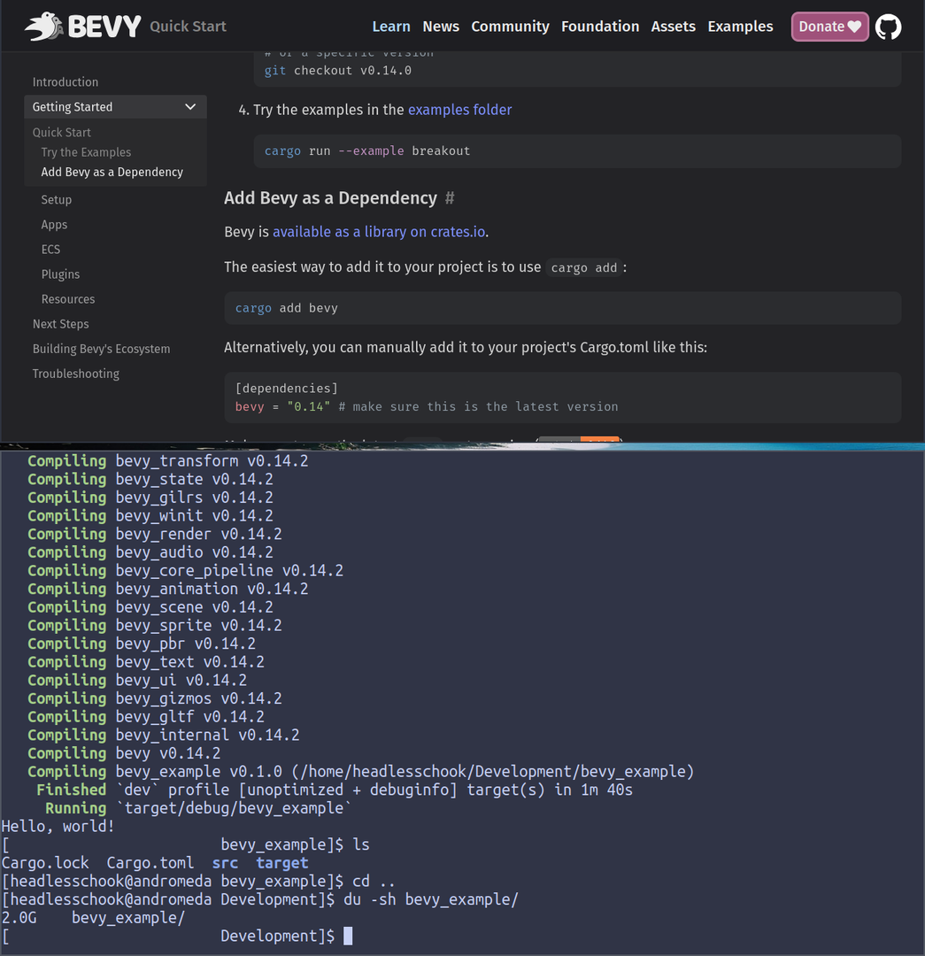Click the heart Donate button

coord(829,27)
